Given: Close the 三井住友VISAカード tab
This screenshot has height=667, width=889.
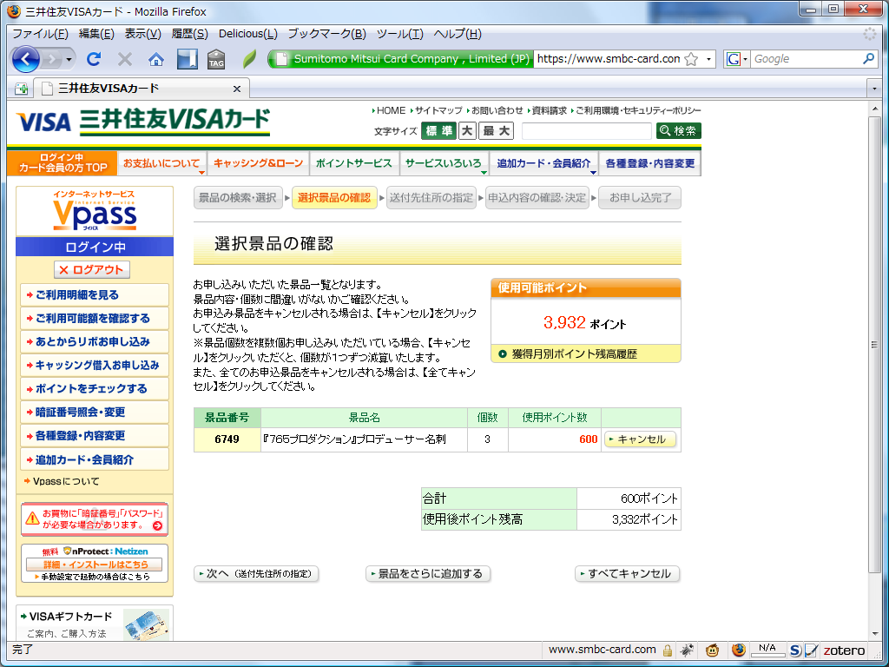Looking at the screenshot, I should [237, 89].
